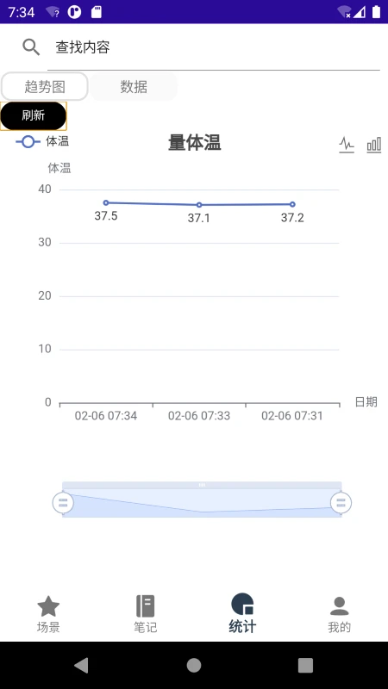Image resolution: width=388 pixels, height=689 pixels.
Task: Select the 趋势图 tab
Action: point(45,87)
